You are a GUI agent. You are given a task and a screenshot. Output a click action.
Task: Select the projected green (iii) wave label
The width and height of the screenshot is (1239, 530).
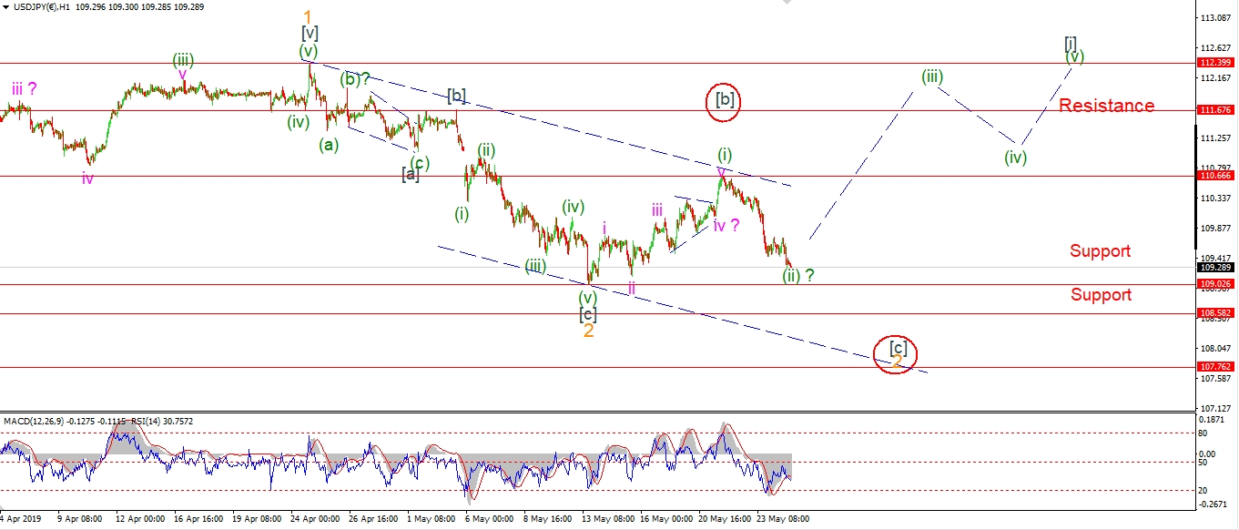coord(930,76)
